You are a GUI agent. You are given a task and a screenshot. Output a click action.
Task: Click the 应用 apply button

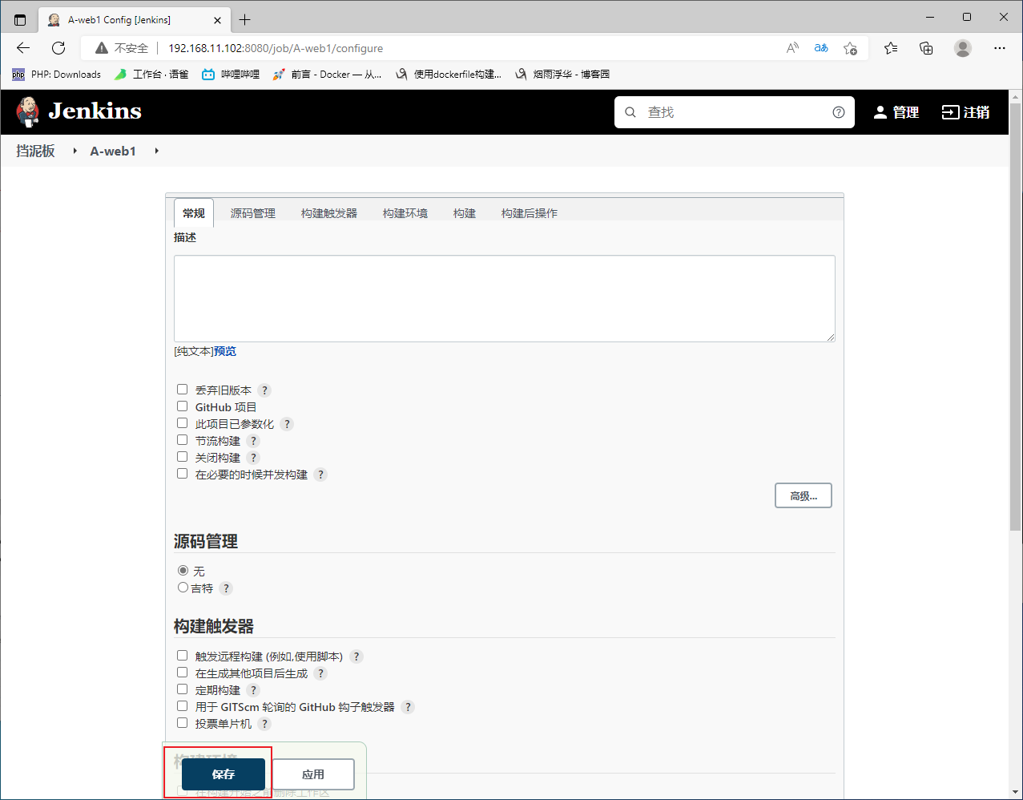pos(313,774)
